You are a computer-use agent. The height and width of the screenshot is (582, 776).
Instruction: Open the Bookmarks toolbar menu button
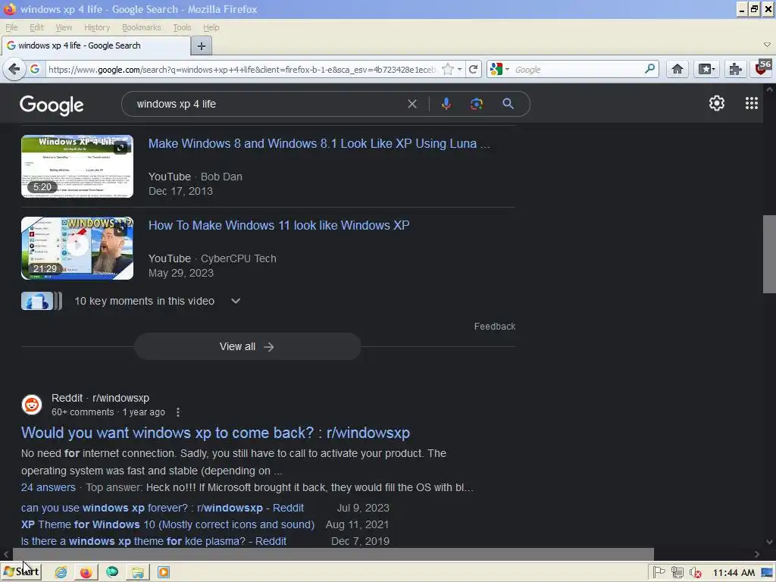click(706, 69)
